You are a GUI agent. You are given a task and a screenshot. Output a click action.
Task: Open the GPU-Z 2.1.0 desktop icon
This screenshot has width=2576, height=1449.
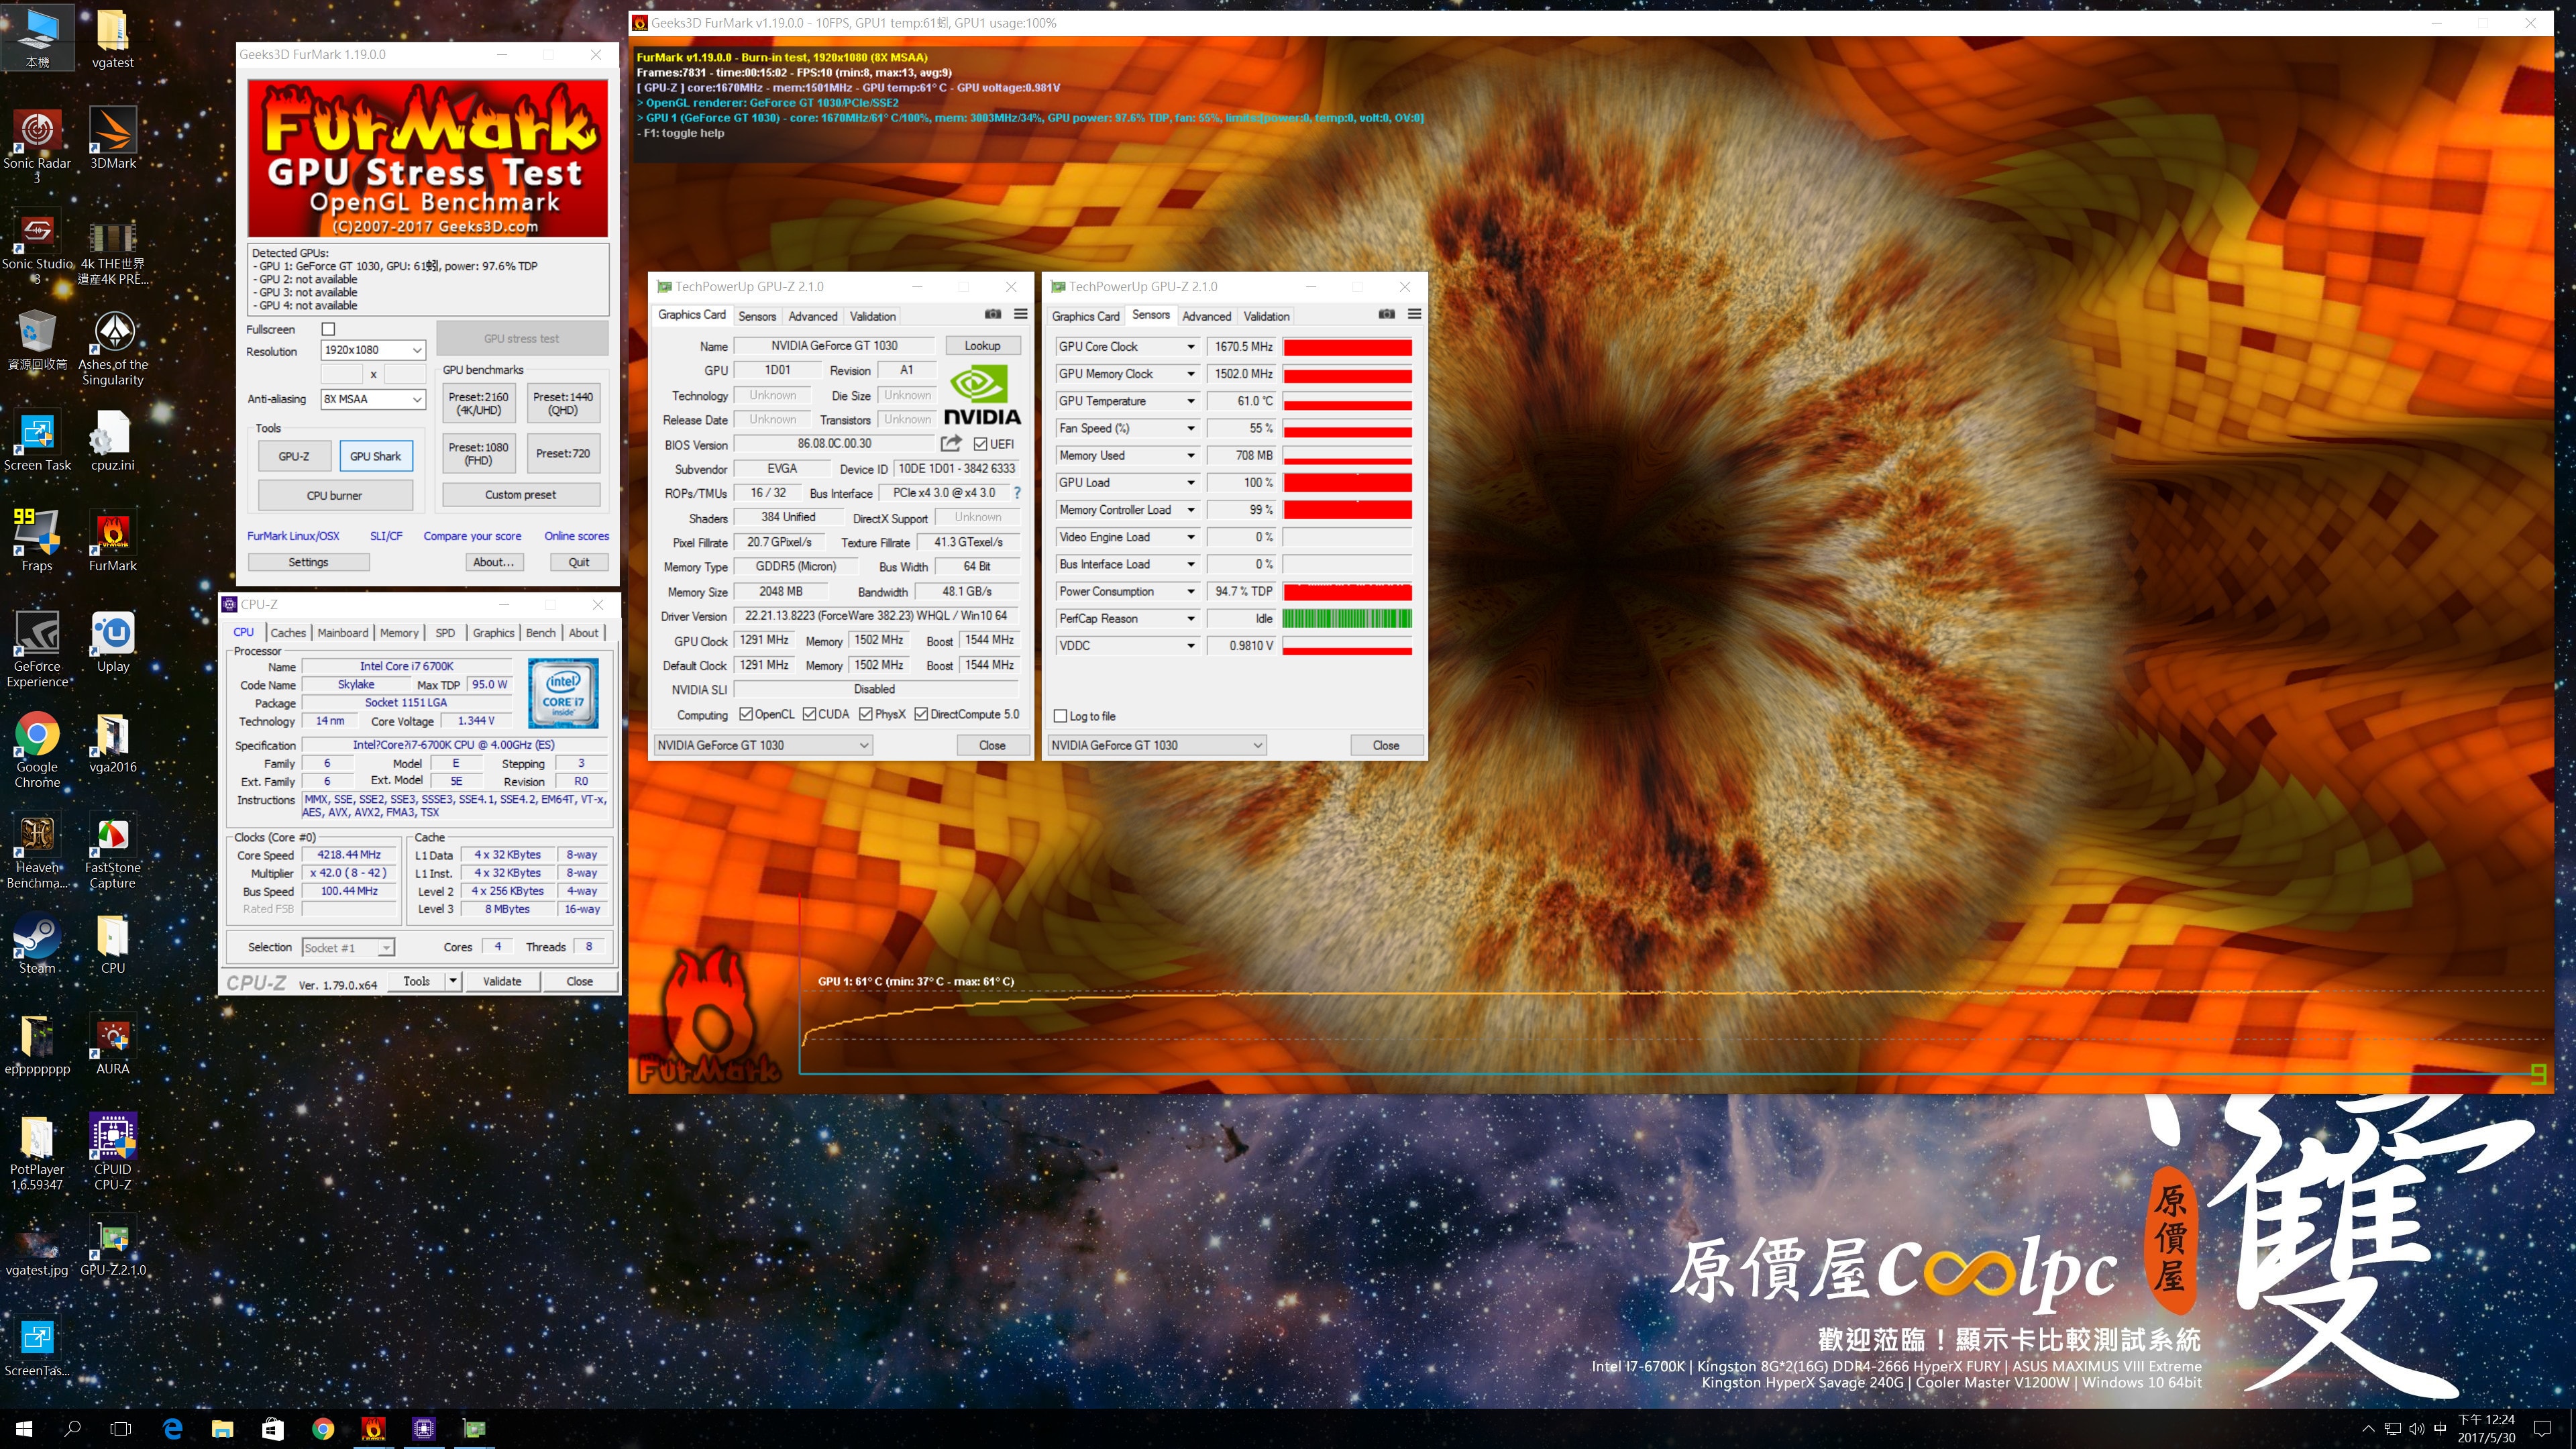(113, 1246)
